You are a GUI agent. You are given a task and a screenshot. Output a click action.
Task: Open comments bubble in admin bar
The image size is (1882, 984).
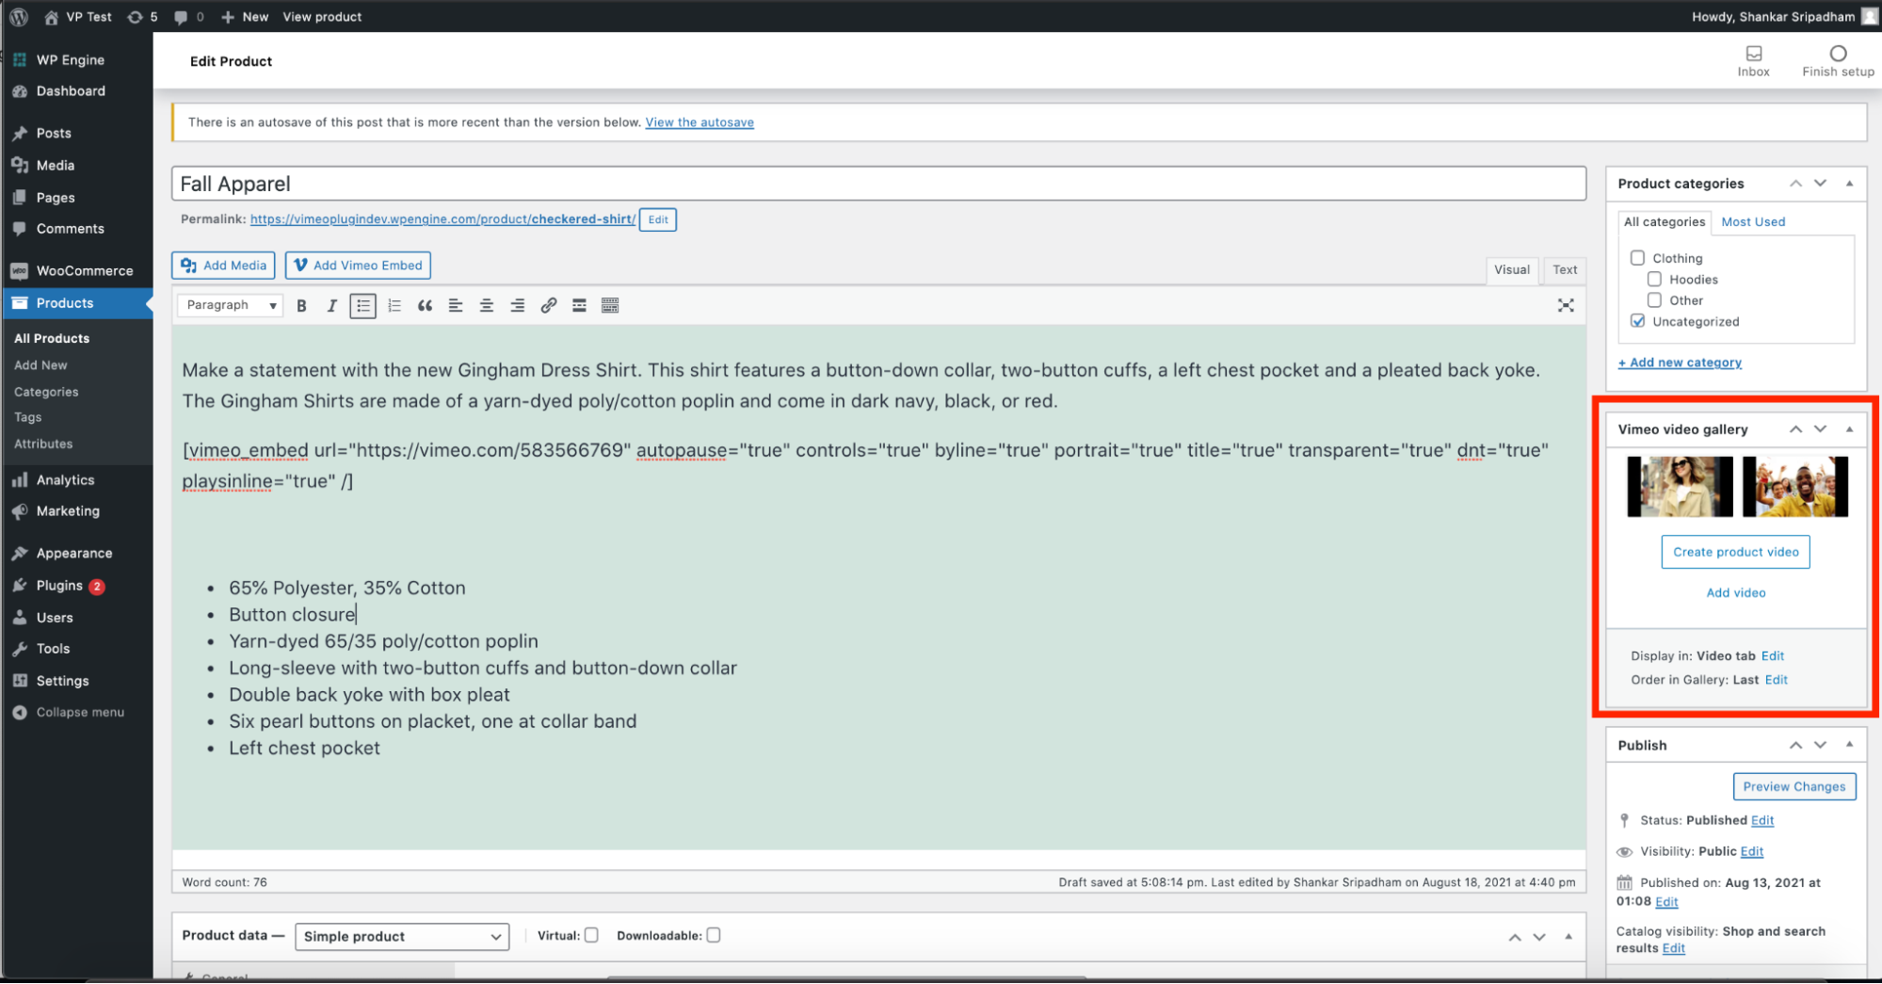[x=189, y=16]
